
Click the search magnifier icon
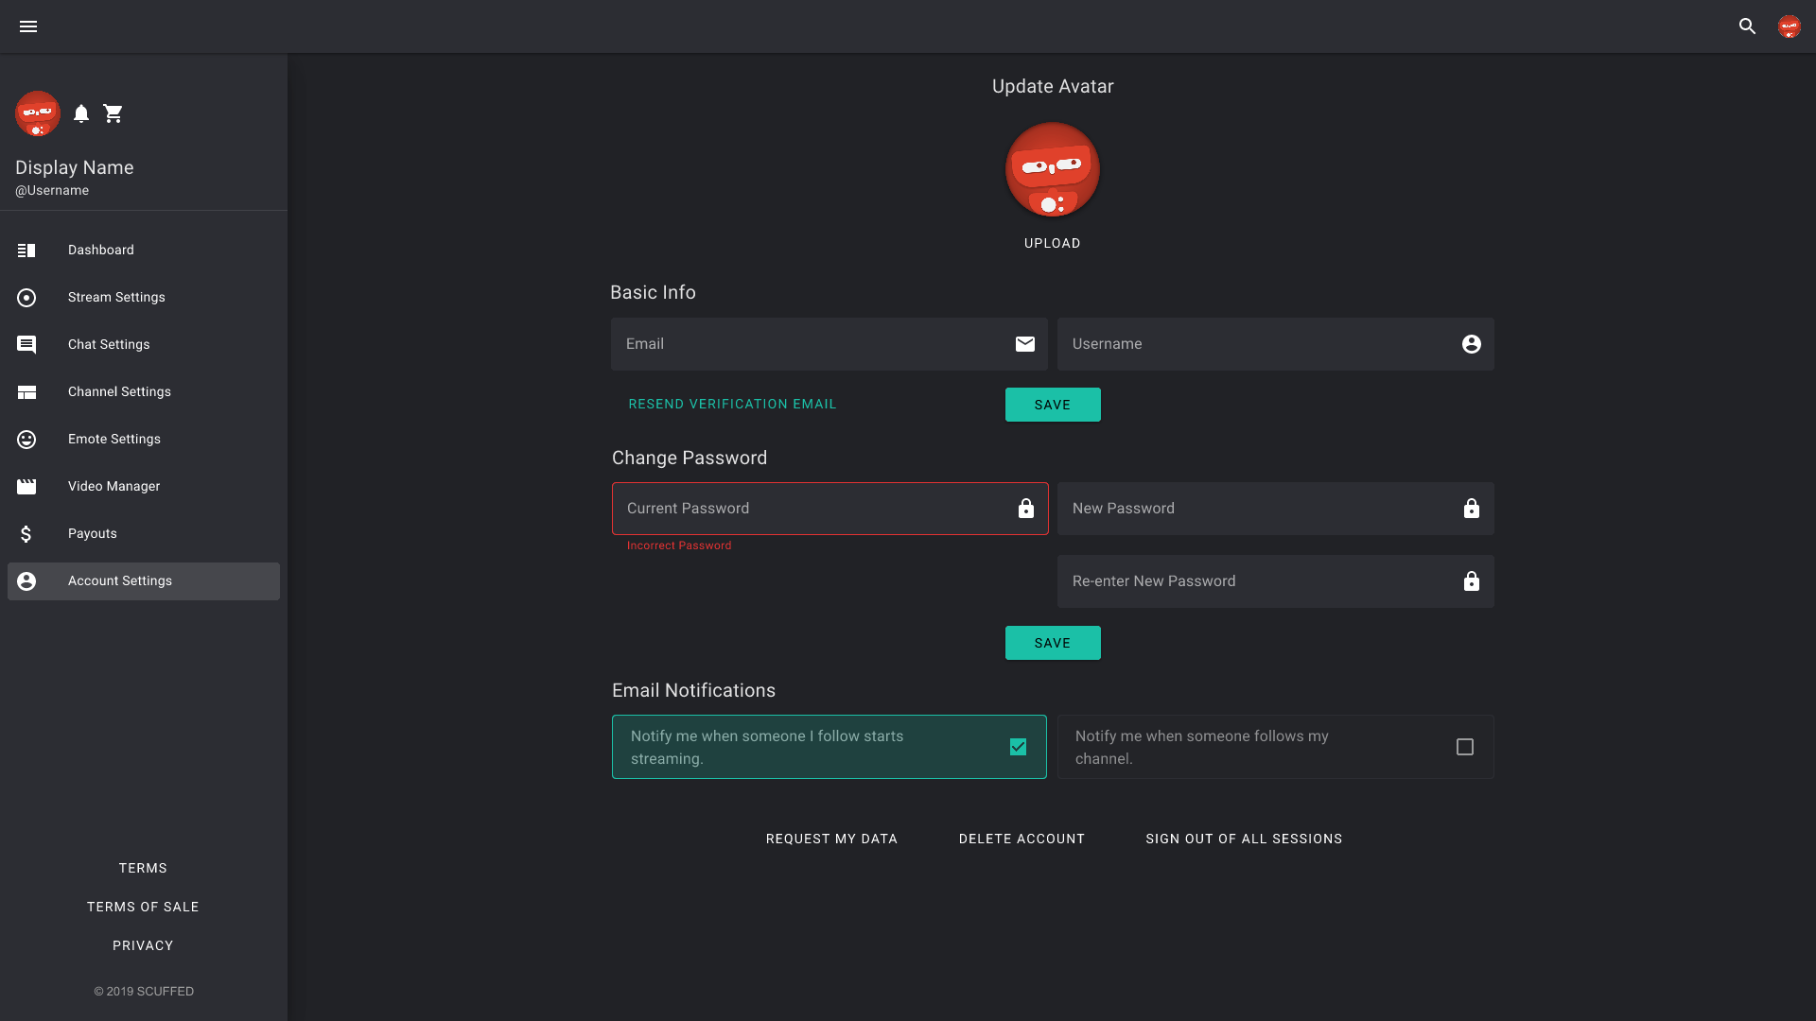1747,26
